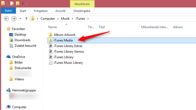Go back with the Back arrow button
Screen dimensions: 196x110
[x=6, y=19]
